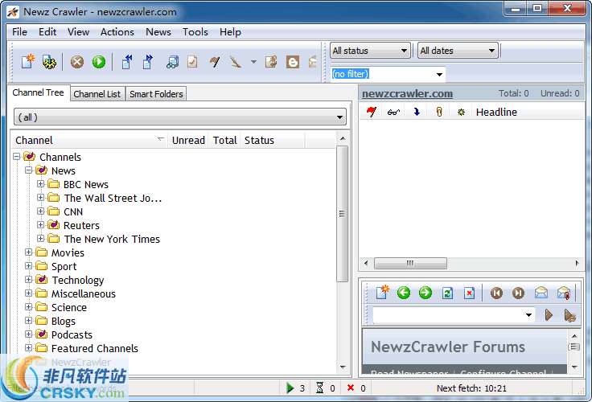Click the browser address input field

tap(448, 315)
